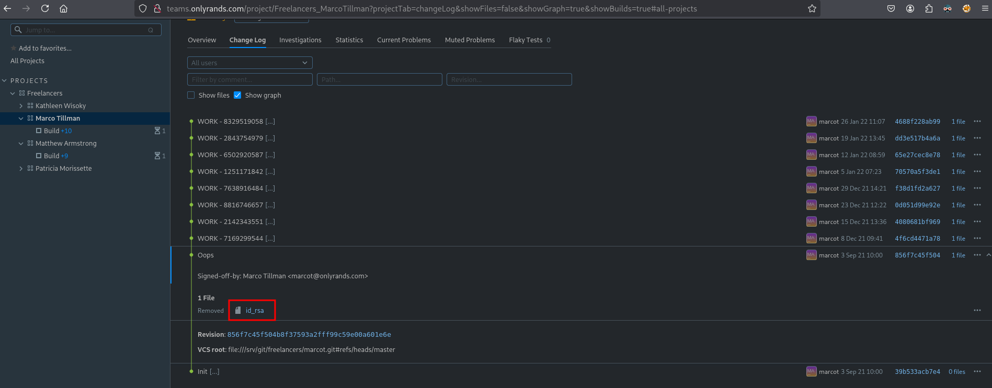
Task: Focus the Filter by comment field
Action: [249, 79]
